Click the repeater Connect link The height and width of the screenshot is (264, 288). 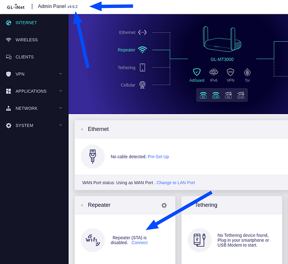140,242
